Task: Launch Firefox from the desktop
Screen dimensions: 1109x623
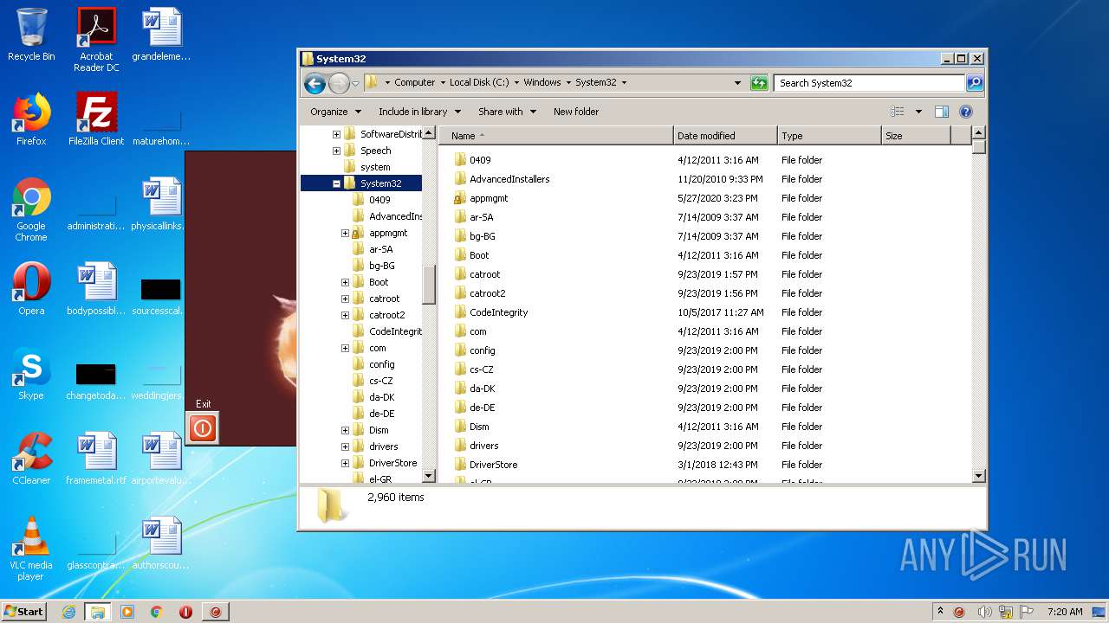Action: pyautogui.click(x=31, y=119)
